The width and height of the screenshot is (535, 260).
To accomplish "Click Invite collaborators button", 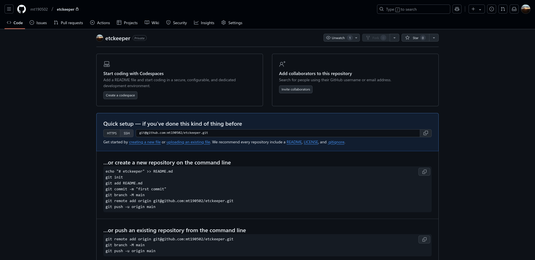I will click(296, 89).
